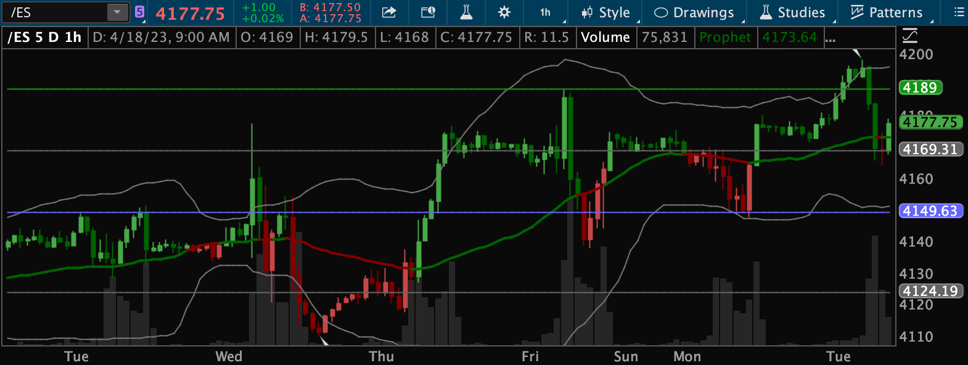Click the Thu label on time axis
Viewport: 968px width, 365px height.
pyautogui.click(x=381, y=356)
